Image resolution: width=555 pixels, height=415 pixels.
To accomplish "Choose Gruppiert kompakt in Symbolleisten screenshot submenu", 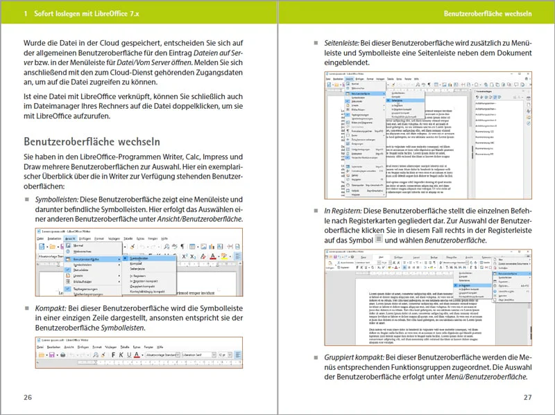I will pyautogui.click(x=142, y=286).
